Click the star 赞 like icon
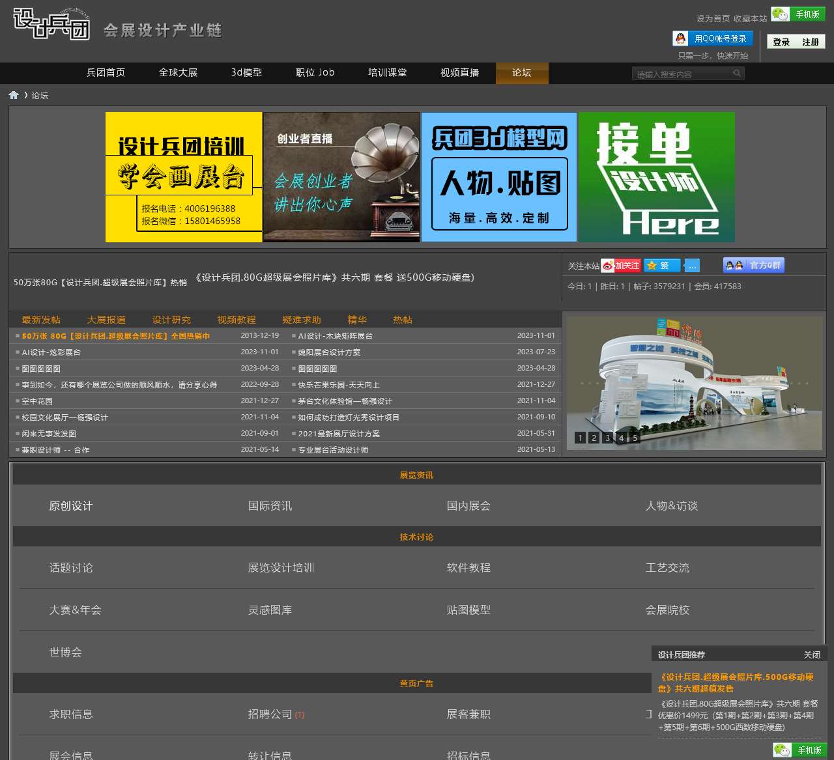 661,266
